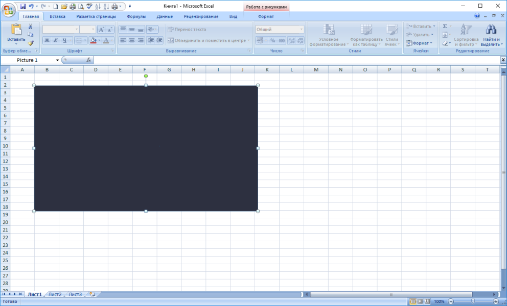507x306 pixels.
Task: Toggle center horizontal alignment
Action: (x=131, y=40)
